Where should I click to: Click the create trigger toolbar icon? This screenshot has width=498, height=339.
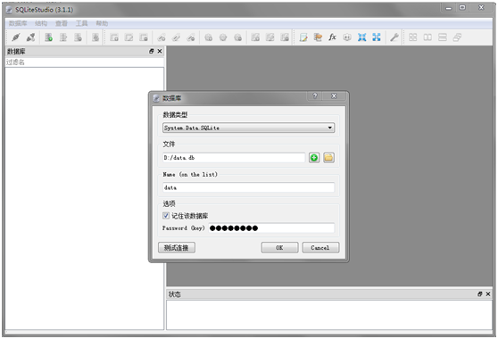click(208, 37)
